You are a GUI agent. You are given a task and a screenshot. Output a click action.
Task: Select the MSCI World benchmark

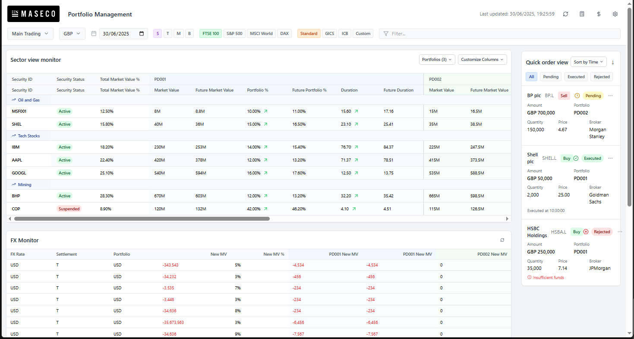click(x=261, y=33)
